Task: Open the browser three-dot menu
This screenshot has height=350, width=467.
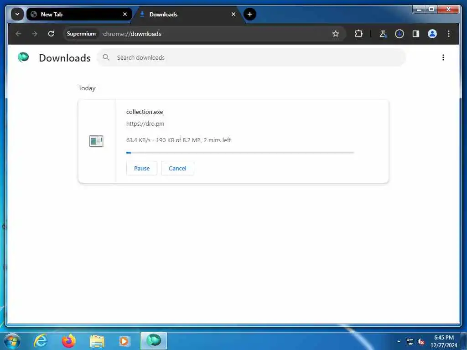Action: tap(449, 34)
